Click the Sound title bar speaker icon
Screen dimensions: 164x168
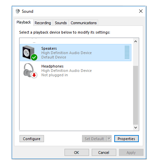(17, 11)
